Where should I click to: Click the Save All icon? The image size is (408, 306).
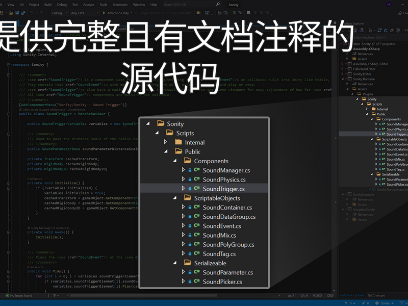point(23,13)
